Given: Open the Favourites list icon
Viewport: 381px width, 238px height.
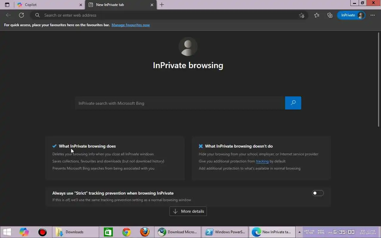Looking at the screenshot, I should point(317,15).
